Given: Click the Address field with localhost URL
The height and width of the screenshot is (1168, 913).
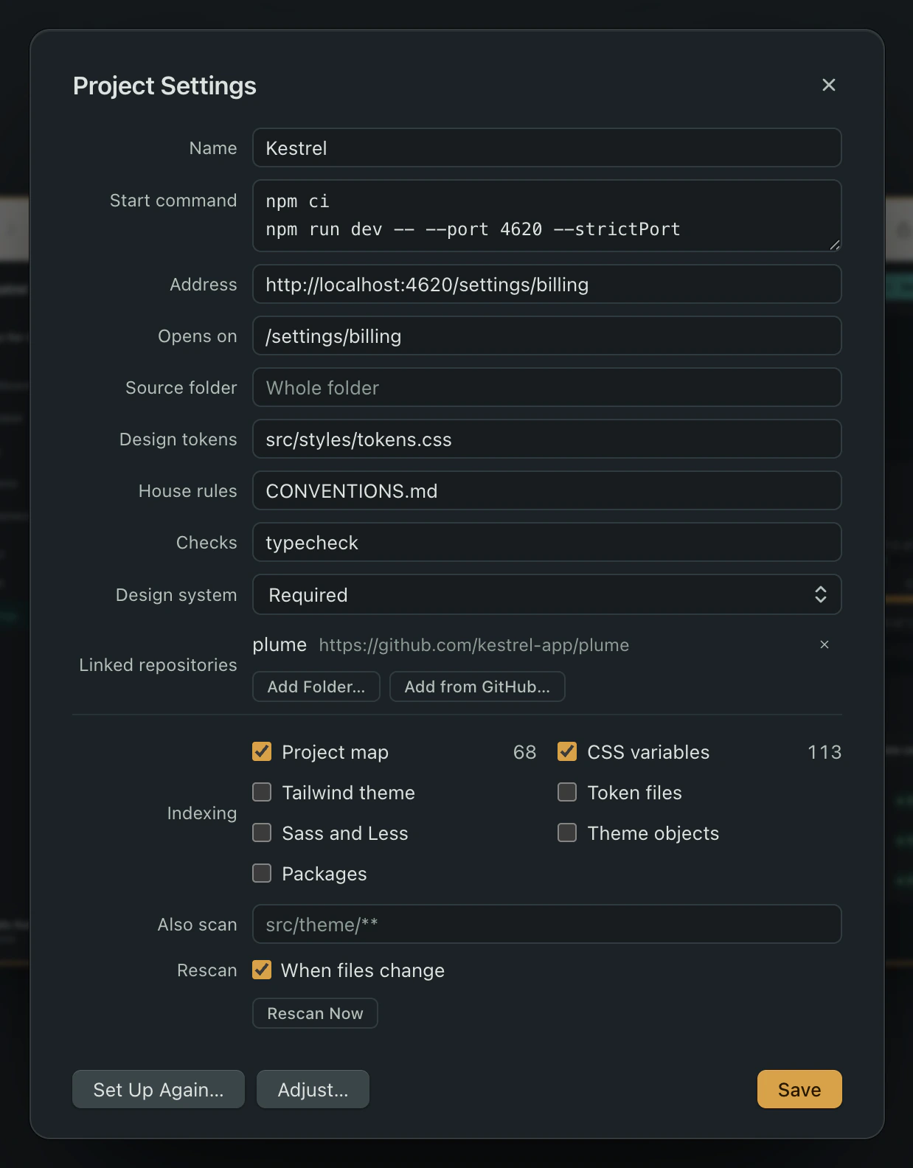Looking at the screenshot, I should [547, 284].
